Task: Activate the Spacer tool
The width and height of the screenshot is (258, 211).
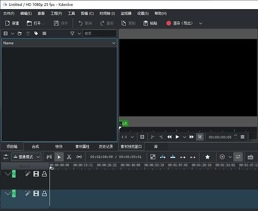Action: [79, 157]
